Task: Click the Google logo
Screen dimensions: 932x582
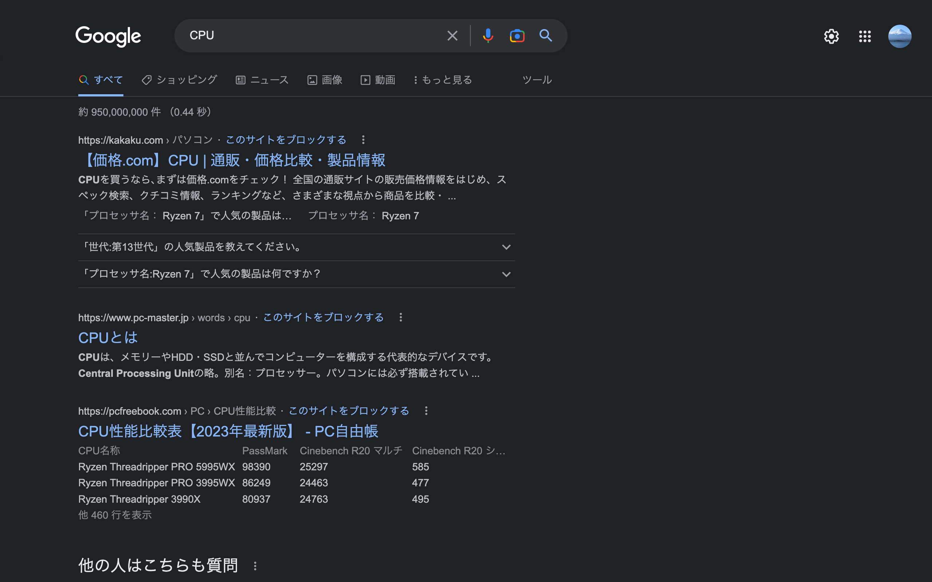Action: (x=108, y=36)
